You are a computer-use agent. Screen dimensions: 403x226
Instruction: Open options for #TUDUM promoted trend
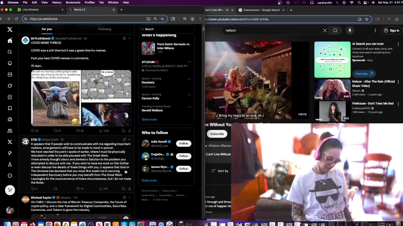tap(189, 62)
